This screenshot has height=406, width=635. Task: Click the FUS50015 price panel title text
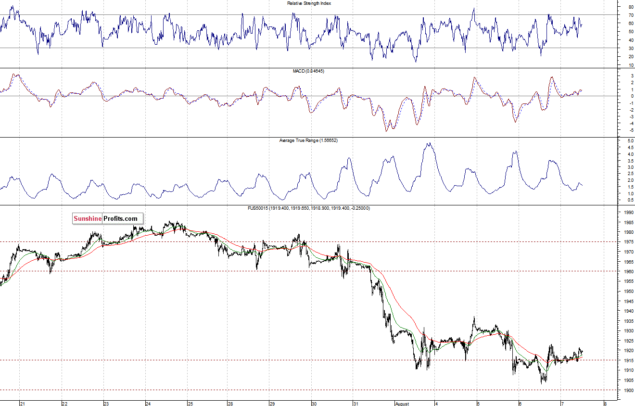(x=309, y=208)
